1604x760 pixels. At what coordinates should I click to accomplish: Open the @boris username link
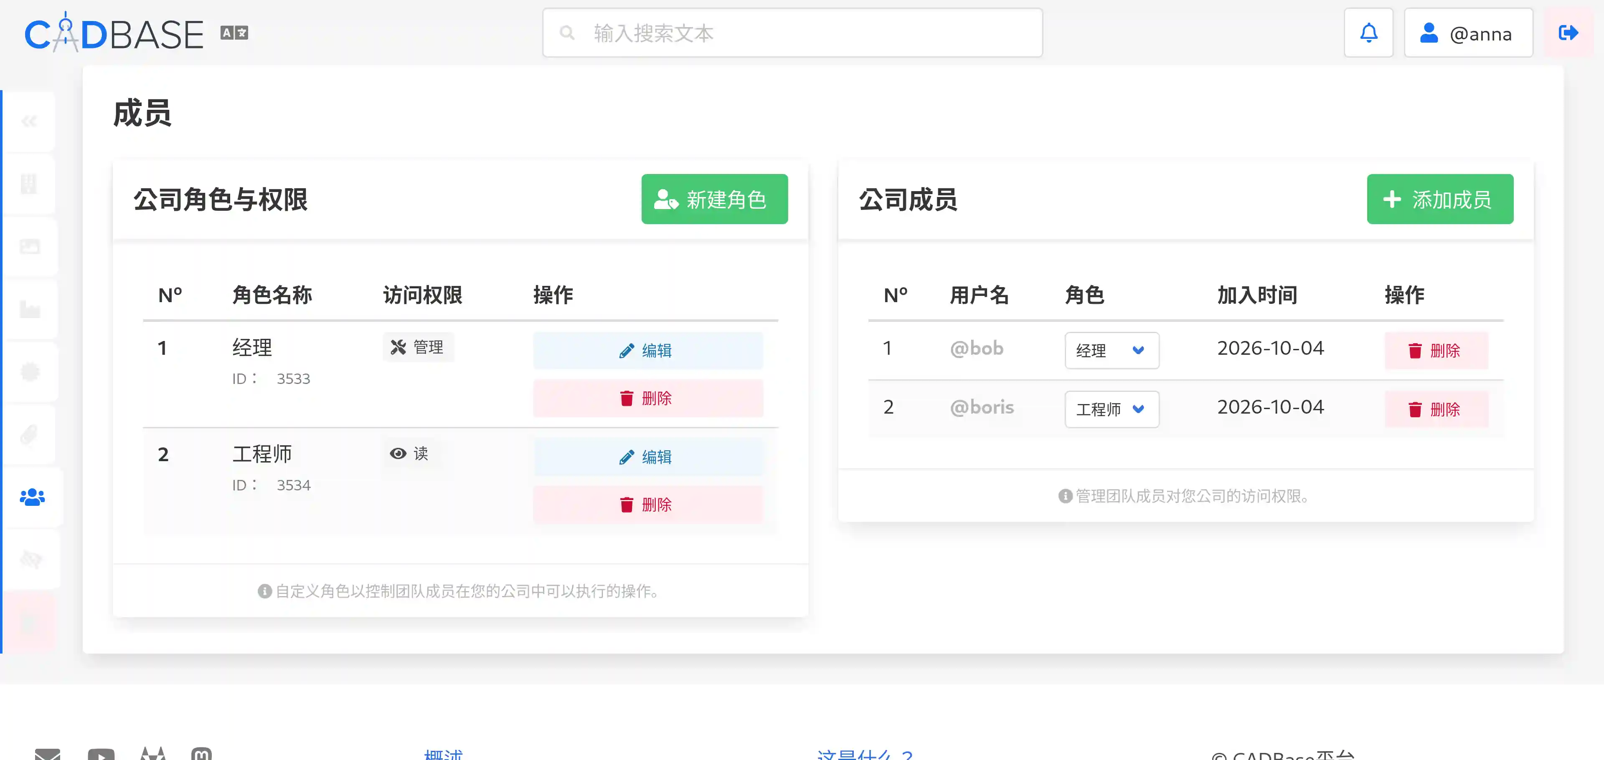click(981, 407)
